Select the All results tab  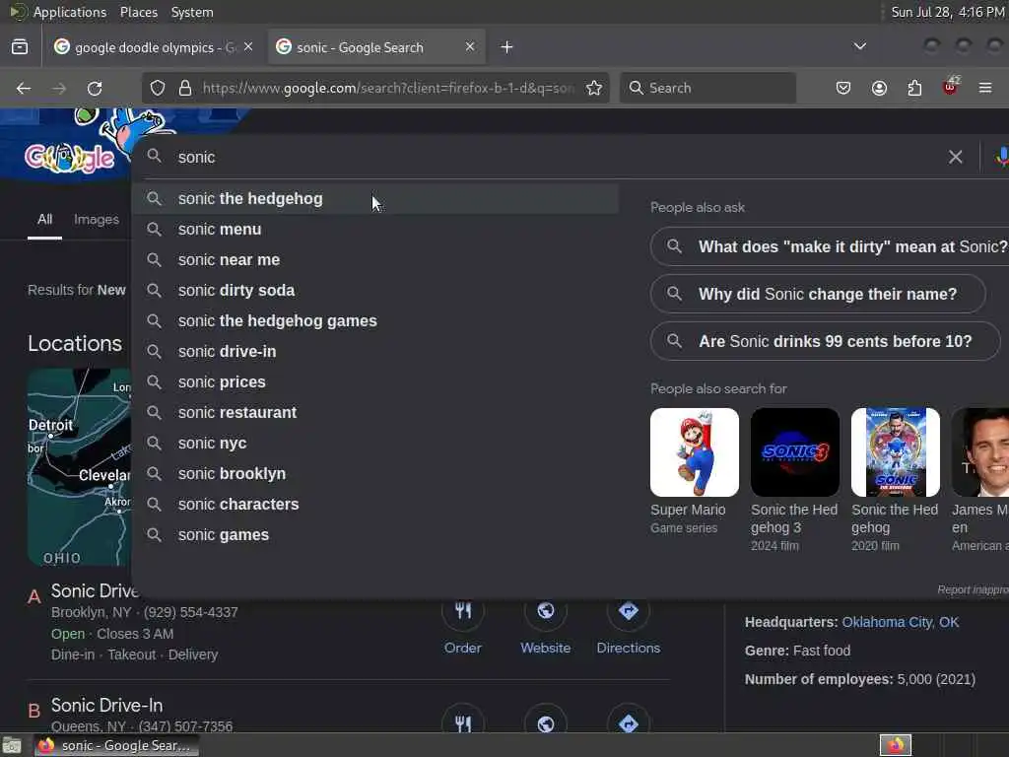coord(44,220)
